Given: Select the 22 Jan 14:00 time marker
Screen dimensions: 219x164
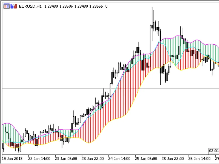Looking at the screenshot, I should pyautogui.click(x=39, y=159).
